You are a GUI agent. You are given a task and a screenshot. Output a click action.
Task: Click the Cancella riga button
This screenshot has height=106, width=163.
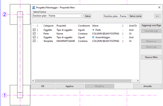point(151,31)
